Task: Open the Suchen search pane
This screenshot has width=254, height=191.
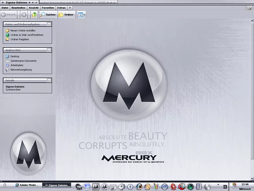Action: (48, 15)
